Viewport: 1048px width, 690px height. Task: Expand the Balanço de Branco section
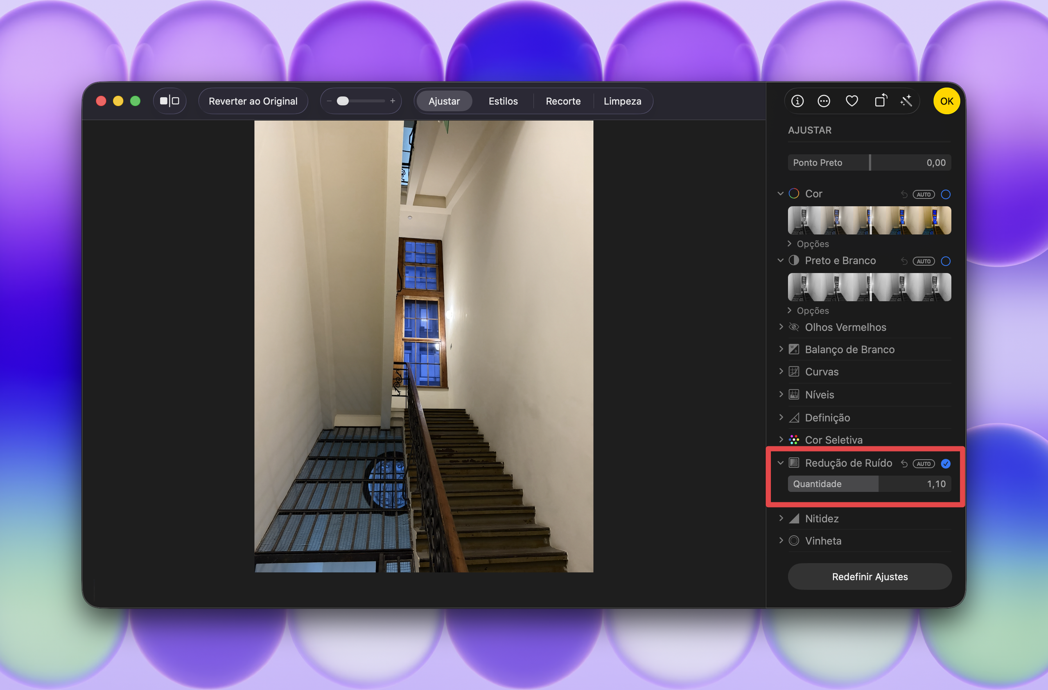pyautogui.click(x=781, y=349)
